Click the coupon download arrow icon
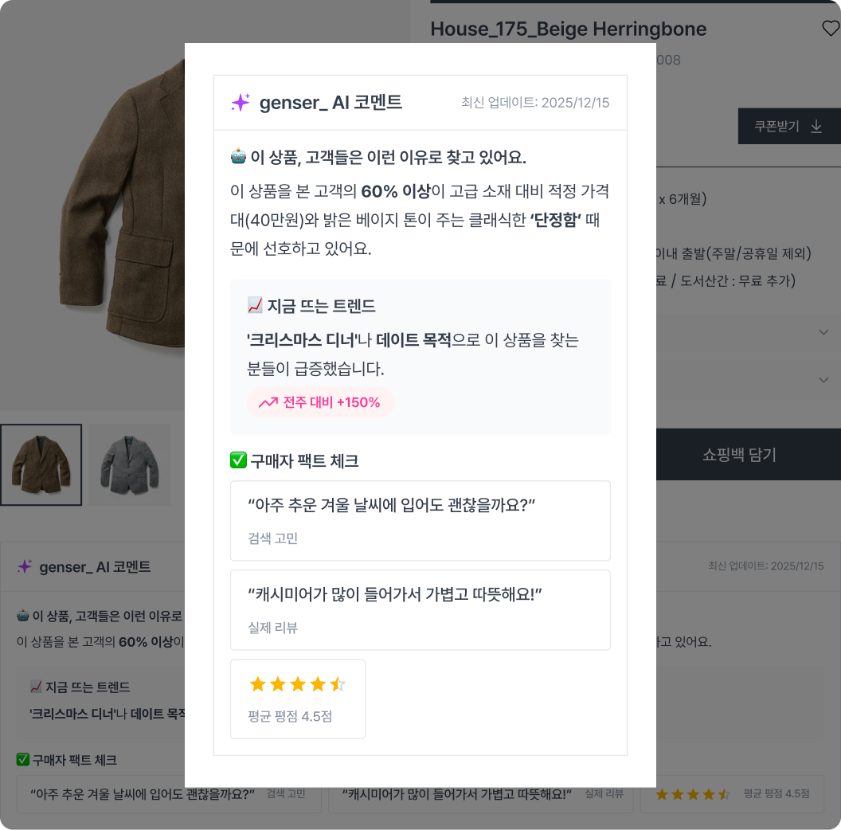This screenshot has width=841, height=830. coord(816,126)
